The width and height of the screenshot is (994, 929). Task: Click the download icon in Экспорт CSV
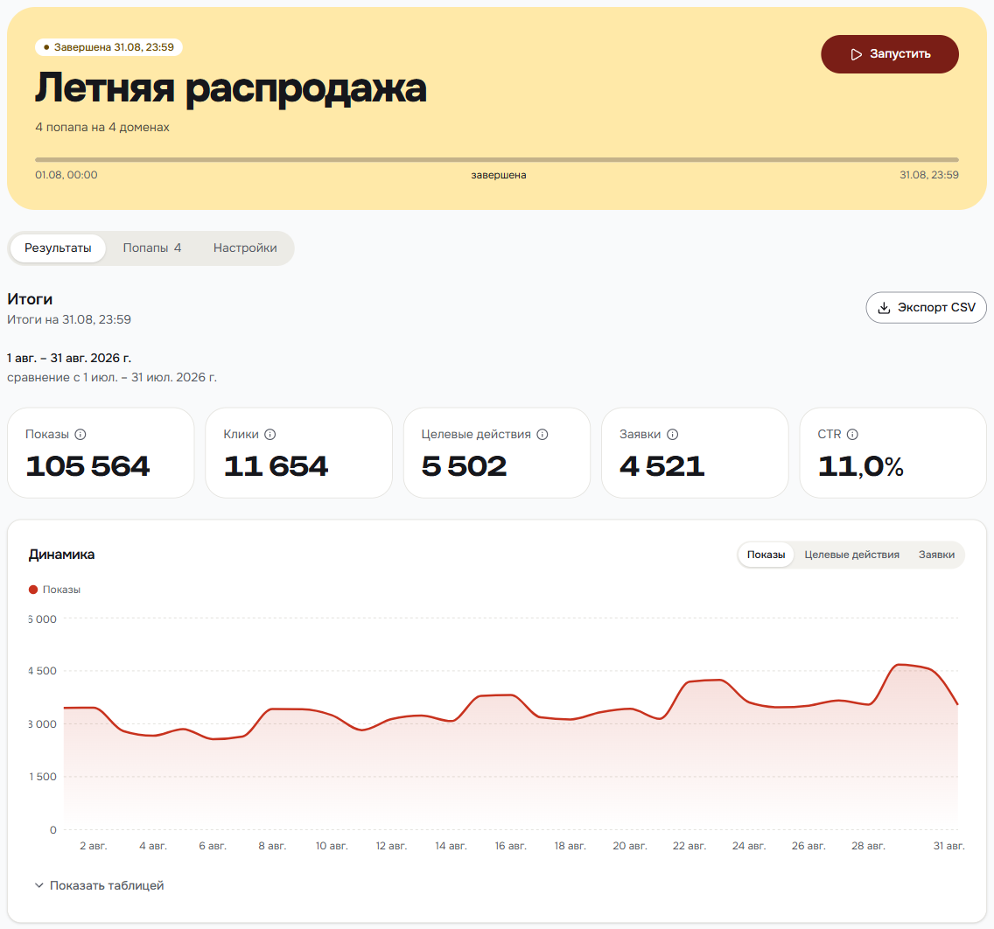884,308
